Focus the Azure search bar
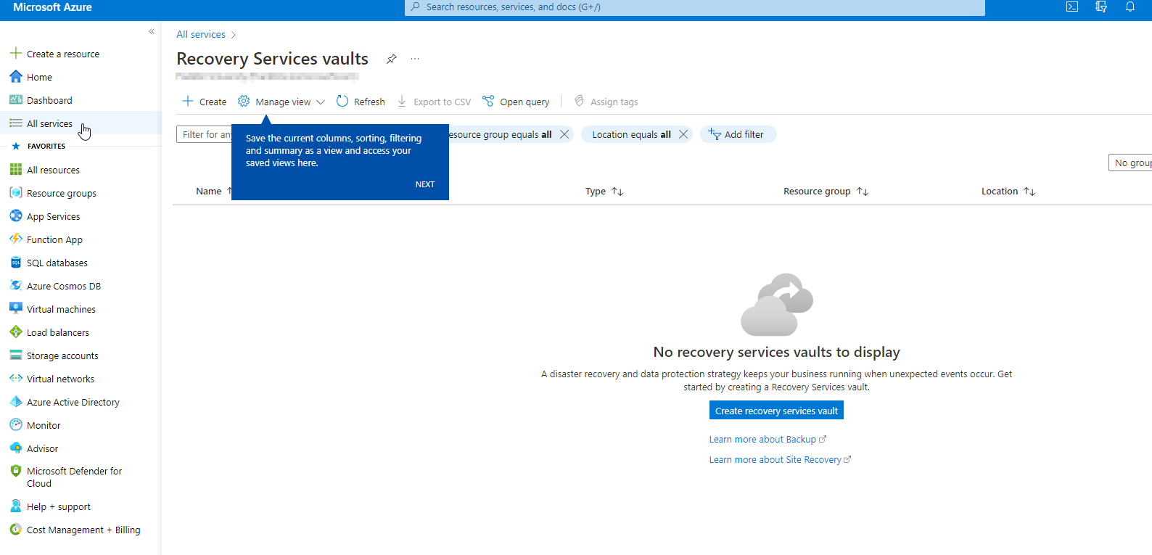Screen dimensions: 1152x555 pos(695,7)
